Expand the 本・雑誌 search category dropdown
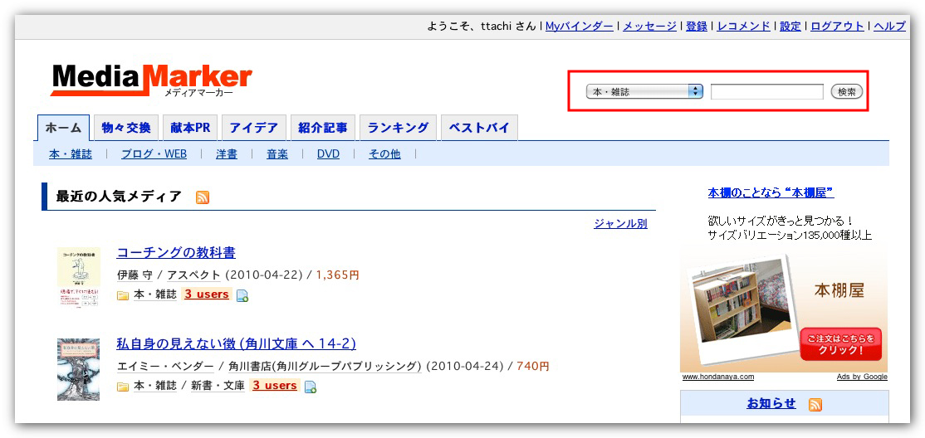 [x=644, y=91]
